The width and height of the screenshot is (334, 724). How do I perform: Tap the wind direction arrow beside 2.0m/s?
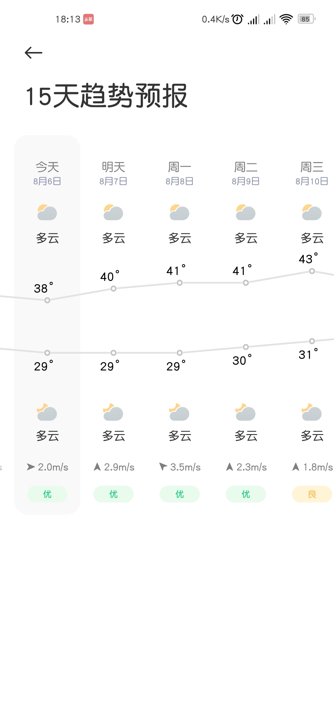(31, 467)
